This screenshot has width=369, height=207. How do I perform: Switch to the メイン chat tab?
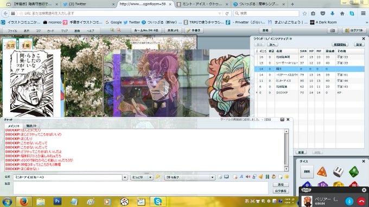pyautogui.click(x=14, y=126)
